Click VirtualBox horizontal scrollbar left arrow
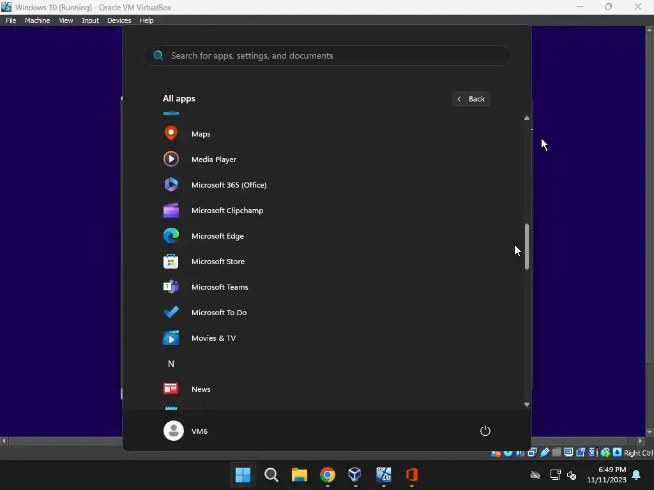 point(4,441)
